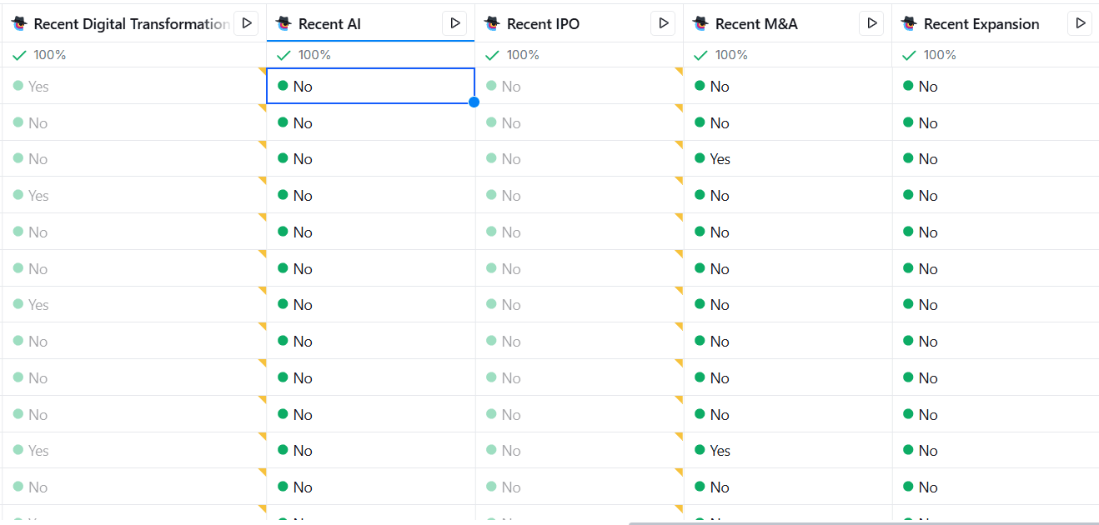This screenshot has height=525, width=1099.
Task: Click the agent icon beside Recent IPO
Action: [x=492, y=23]
